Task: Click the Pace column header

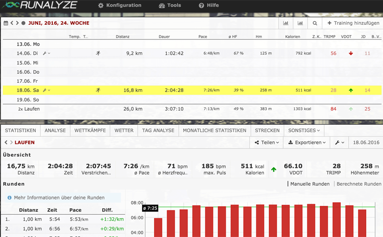Action: pos(203,37)
